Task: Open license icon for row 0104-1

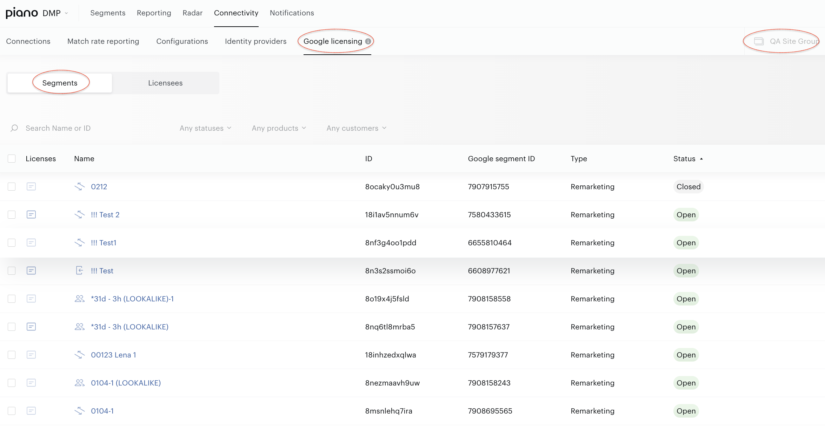Action: click(31, 411)
